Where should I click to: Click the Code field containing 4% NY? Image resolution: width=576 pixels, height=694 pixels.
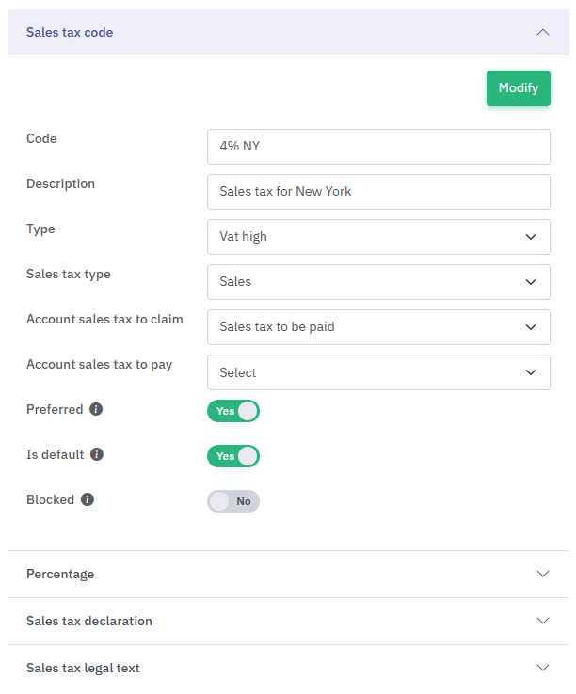tap(378, 147)
